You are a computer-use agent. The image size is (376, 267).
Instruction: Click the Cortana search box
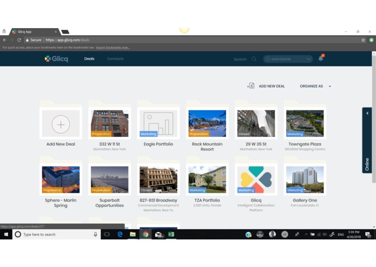[x=56, y=235]
